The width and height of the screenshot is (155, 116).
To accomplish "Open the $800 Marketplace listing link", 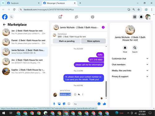I will click(72, 37).
